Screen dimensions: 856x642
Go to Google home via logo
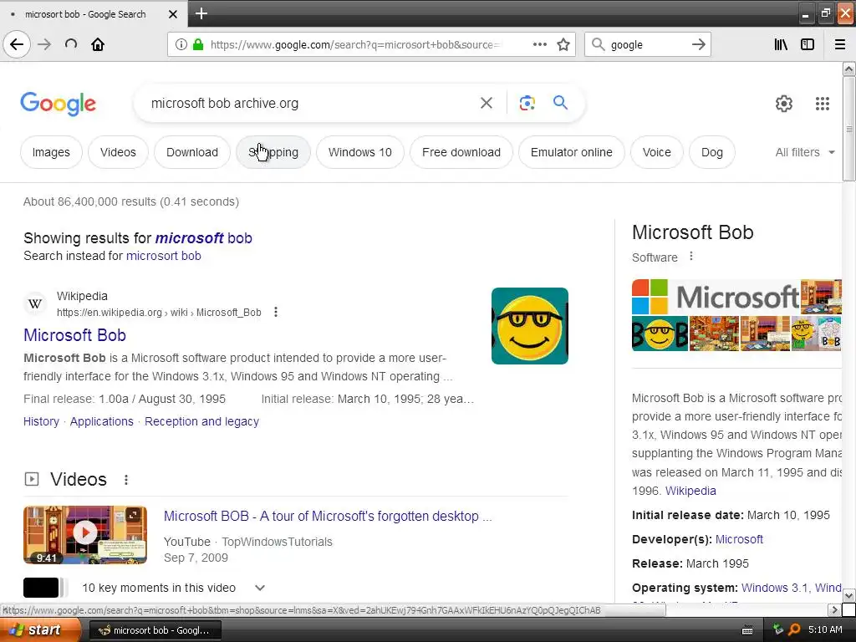[x=58, y=104]
